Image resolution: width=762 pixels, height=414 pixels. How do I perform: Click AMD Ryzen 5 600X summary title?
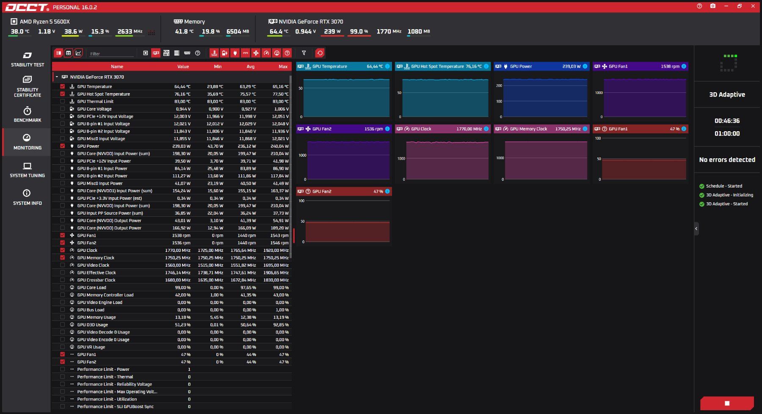44,22
